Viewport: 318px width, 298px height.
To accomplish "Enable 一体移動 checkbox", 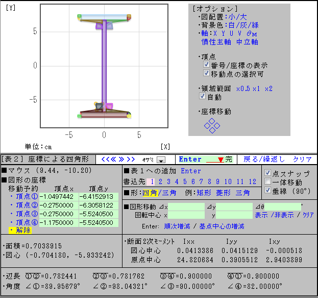I will [x=268, y=181].
